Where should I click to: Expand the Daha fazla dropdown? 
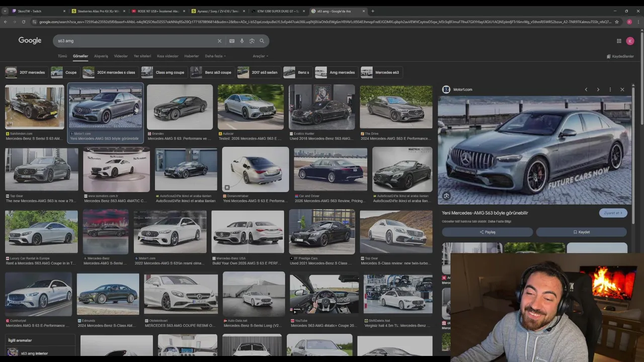point(215,56)
